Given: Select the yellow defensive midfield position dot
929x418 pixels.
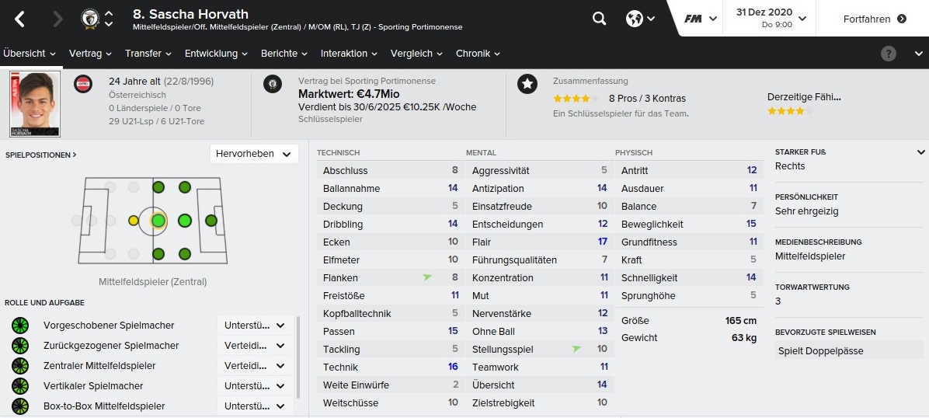Looking at the screenshot, I should 134,221.
